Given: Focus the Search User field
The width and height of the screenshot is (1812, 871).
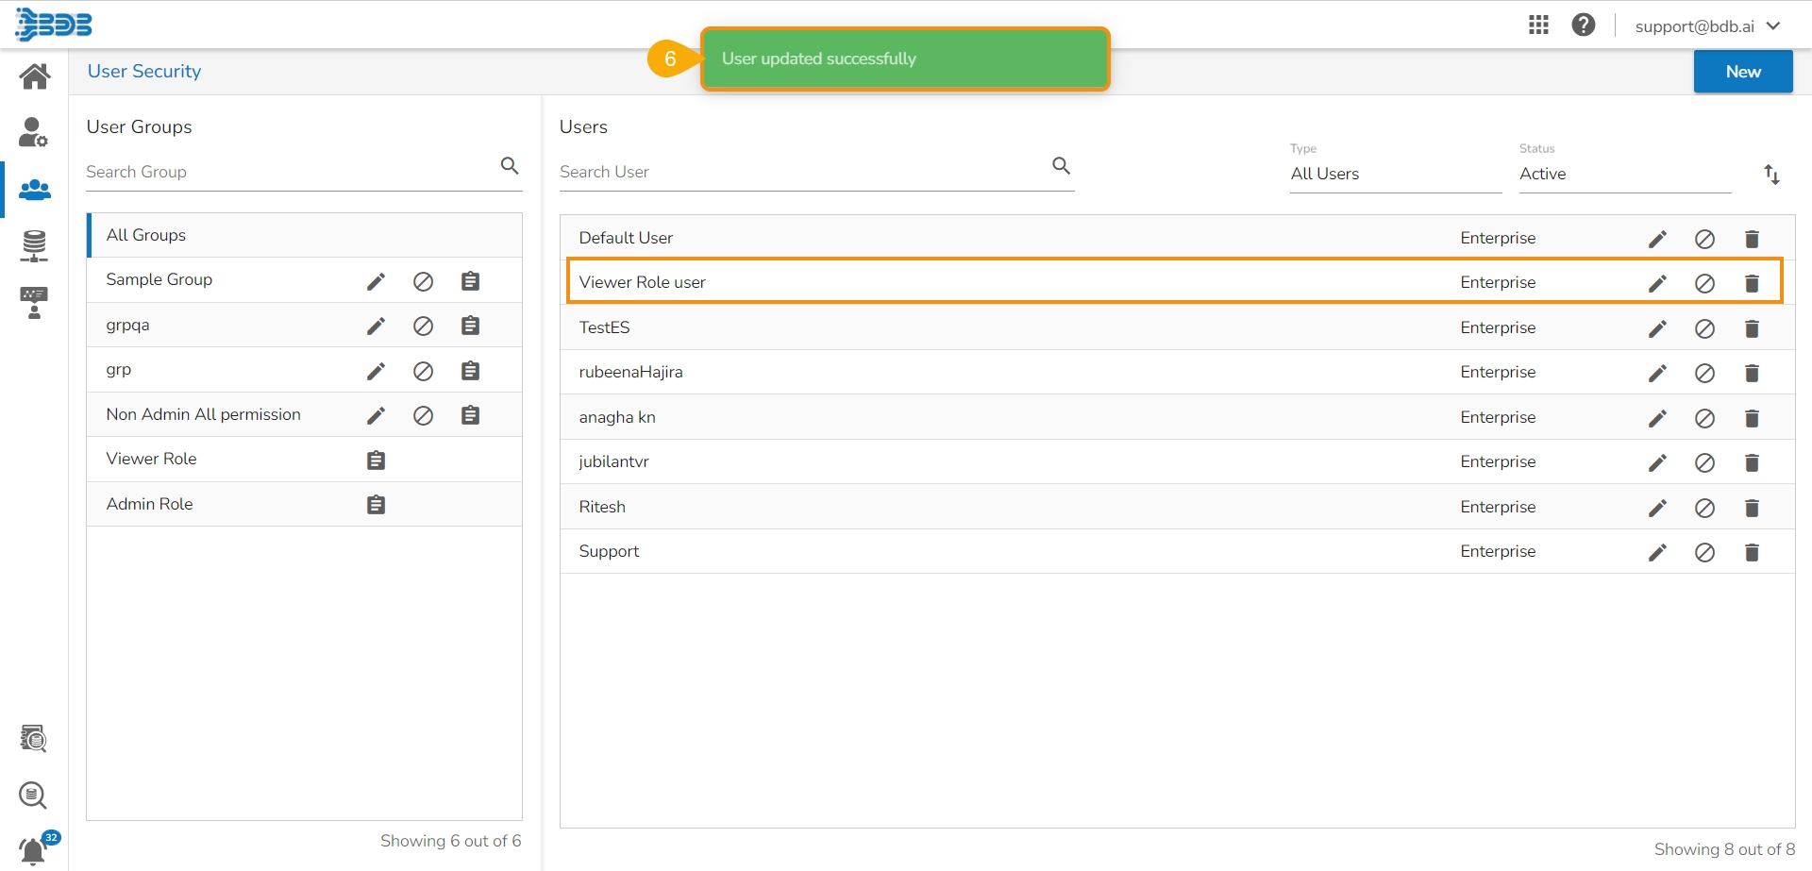Looking at the screenshot, I should (802, 172).
